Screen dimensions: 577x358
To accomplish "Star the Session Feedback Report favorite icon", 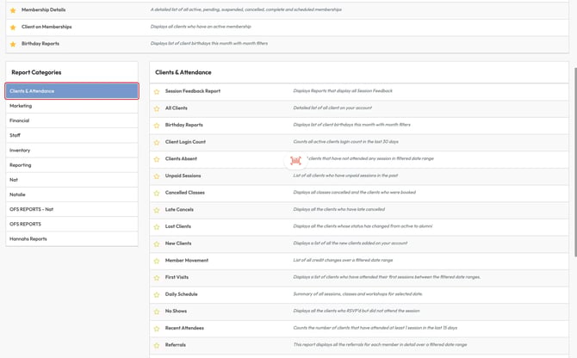I will click(157, 91).
